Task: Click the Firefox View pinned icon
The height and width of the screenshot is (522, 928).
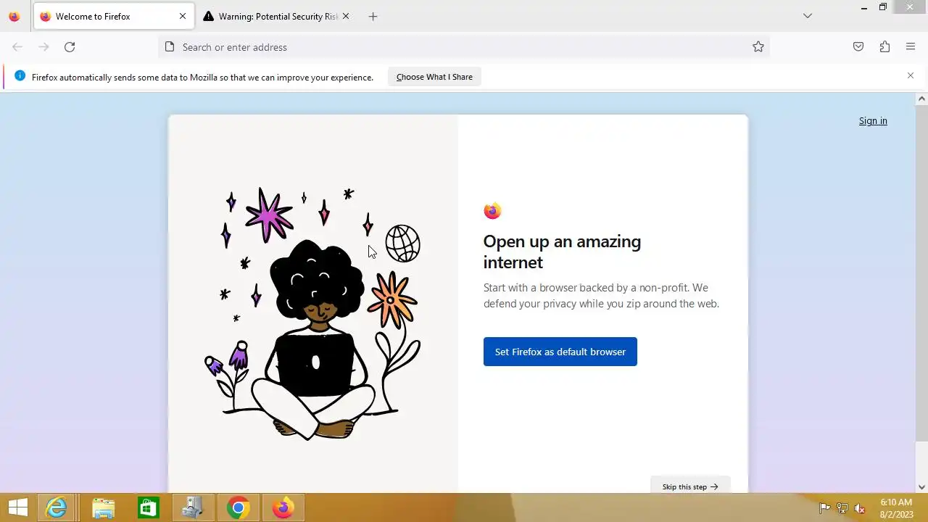Action: [14, 16]
